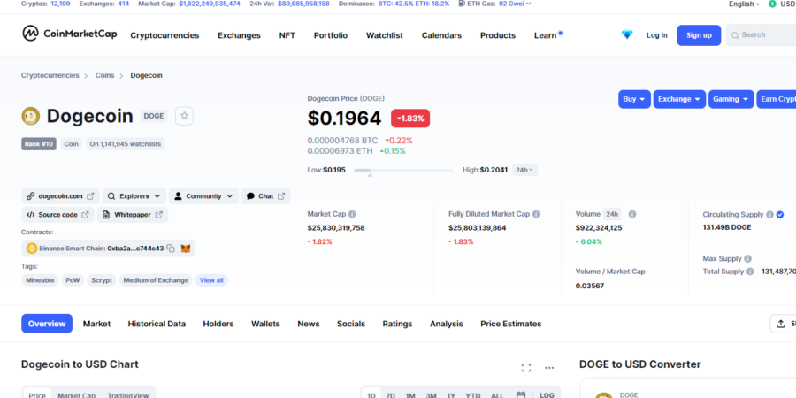This screenshot has height=398, width=796.
Task: Click the verified supply checkmark badge
Action: 780,215
